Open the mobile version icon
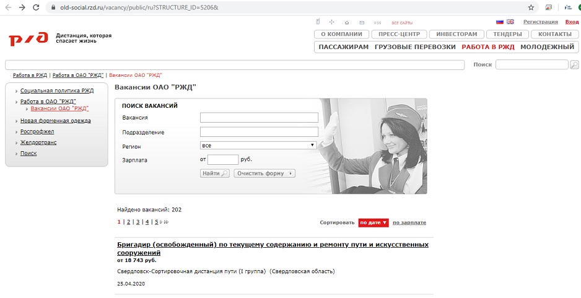 [318, 22]
